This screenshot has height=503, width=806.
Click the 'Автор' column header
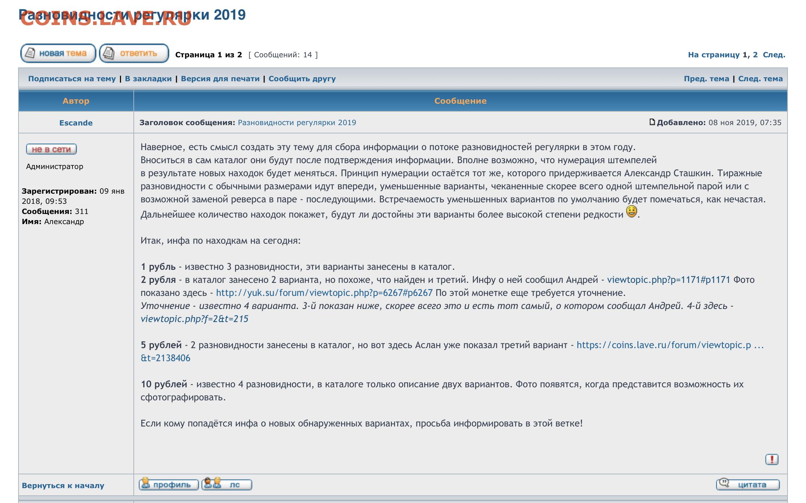coord(76,101)
